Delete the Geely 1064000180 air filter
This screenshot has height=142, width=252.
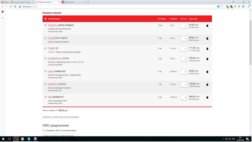pos(207,72)
